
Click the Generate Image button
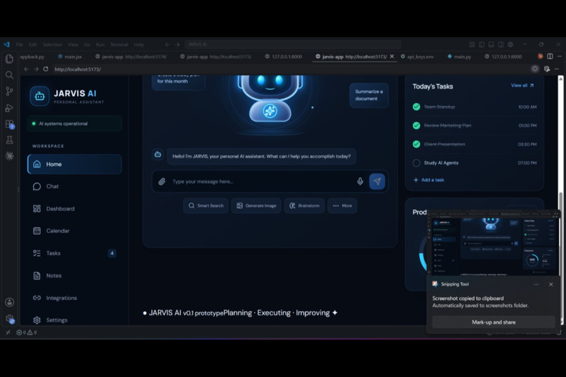point(256,205)
